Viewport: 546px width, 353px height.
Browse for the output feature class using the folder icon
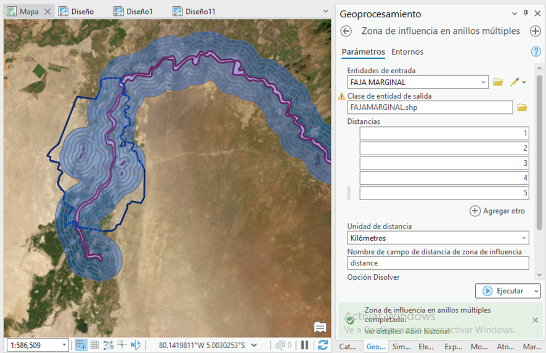[x=522, y=107]
